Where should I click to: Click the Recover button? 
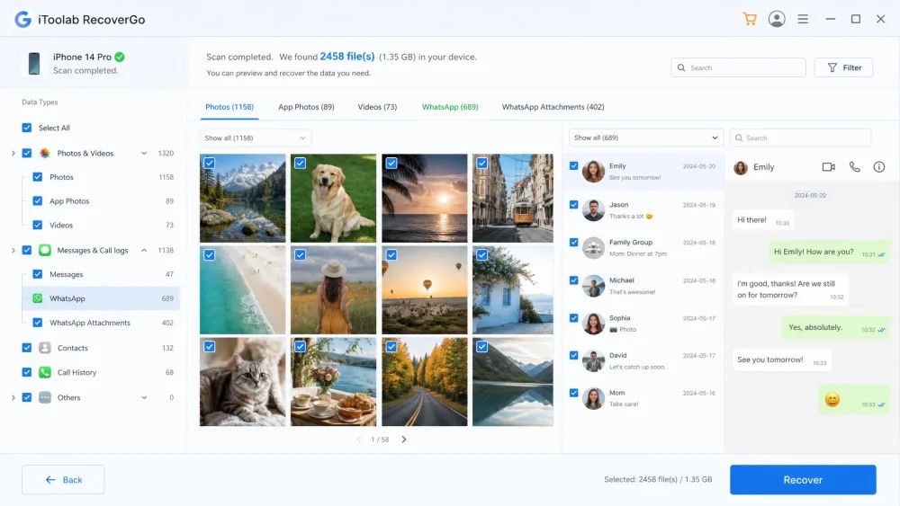803,480
